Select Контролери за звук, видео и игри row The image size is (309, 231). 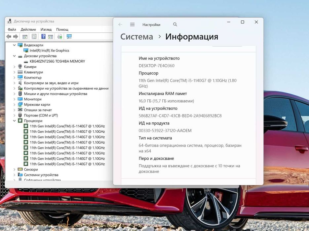[51, 83]
